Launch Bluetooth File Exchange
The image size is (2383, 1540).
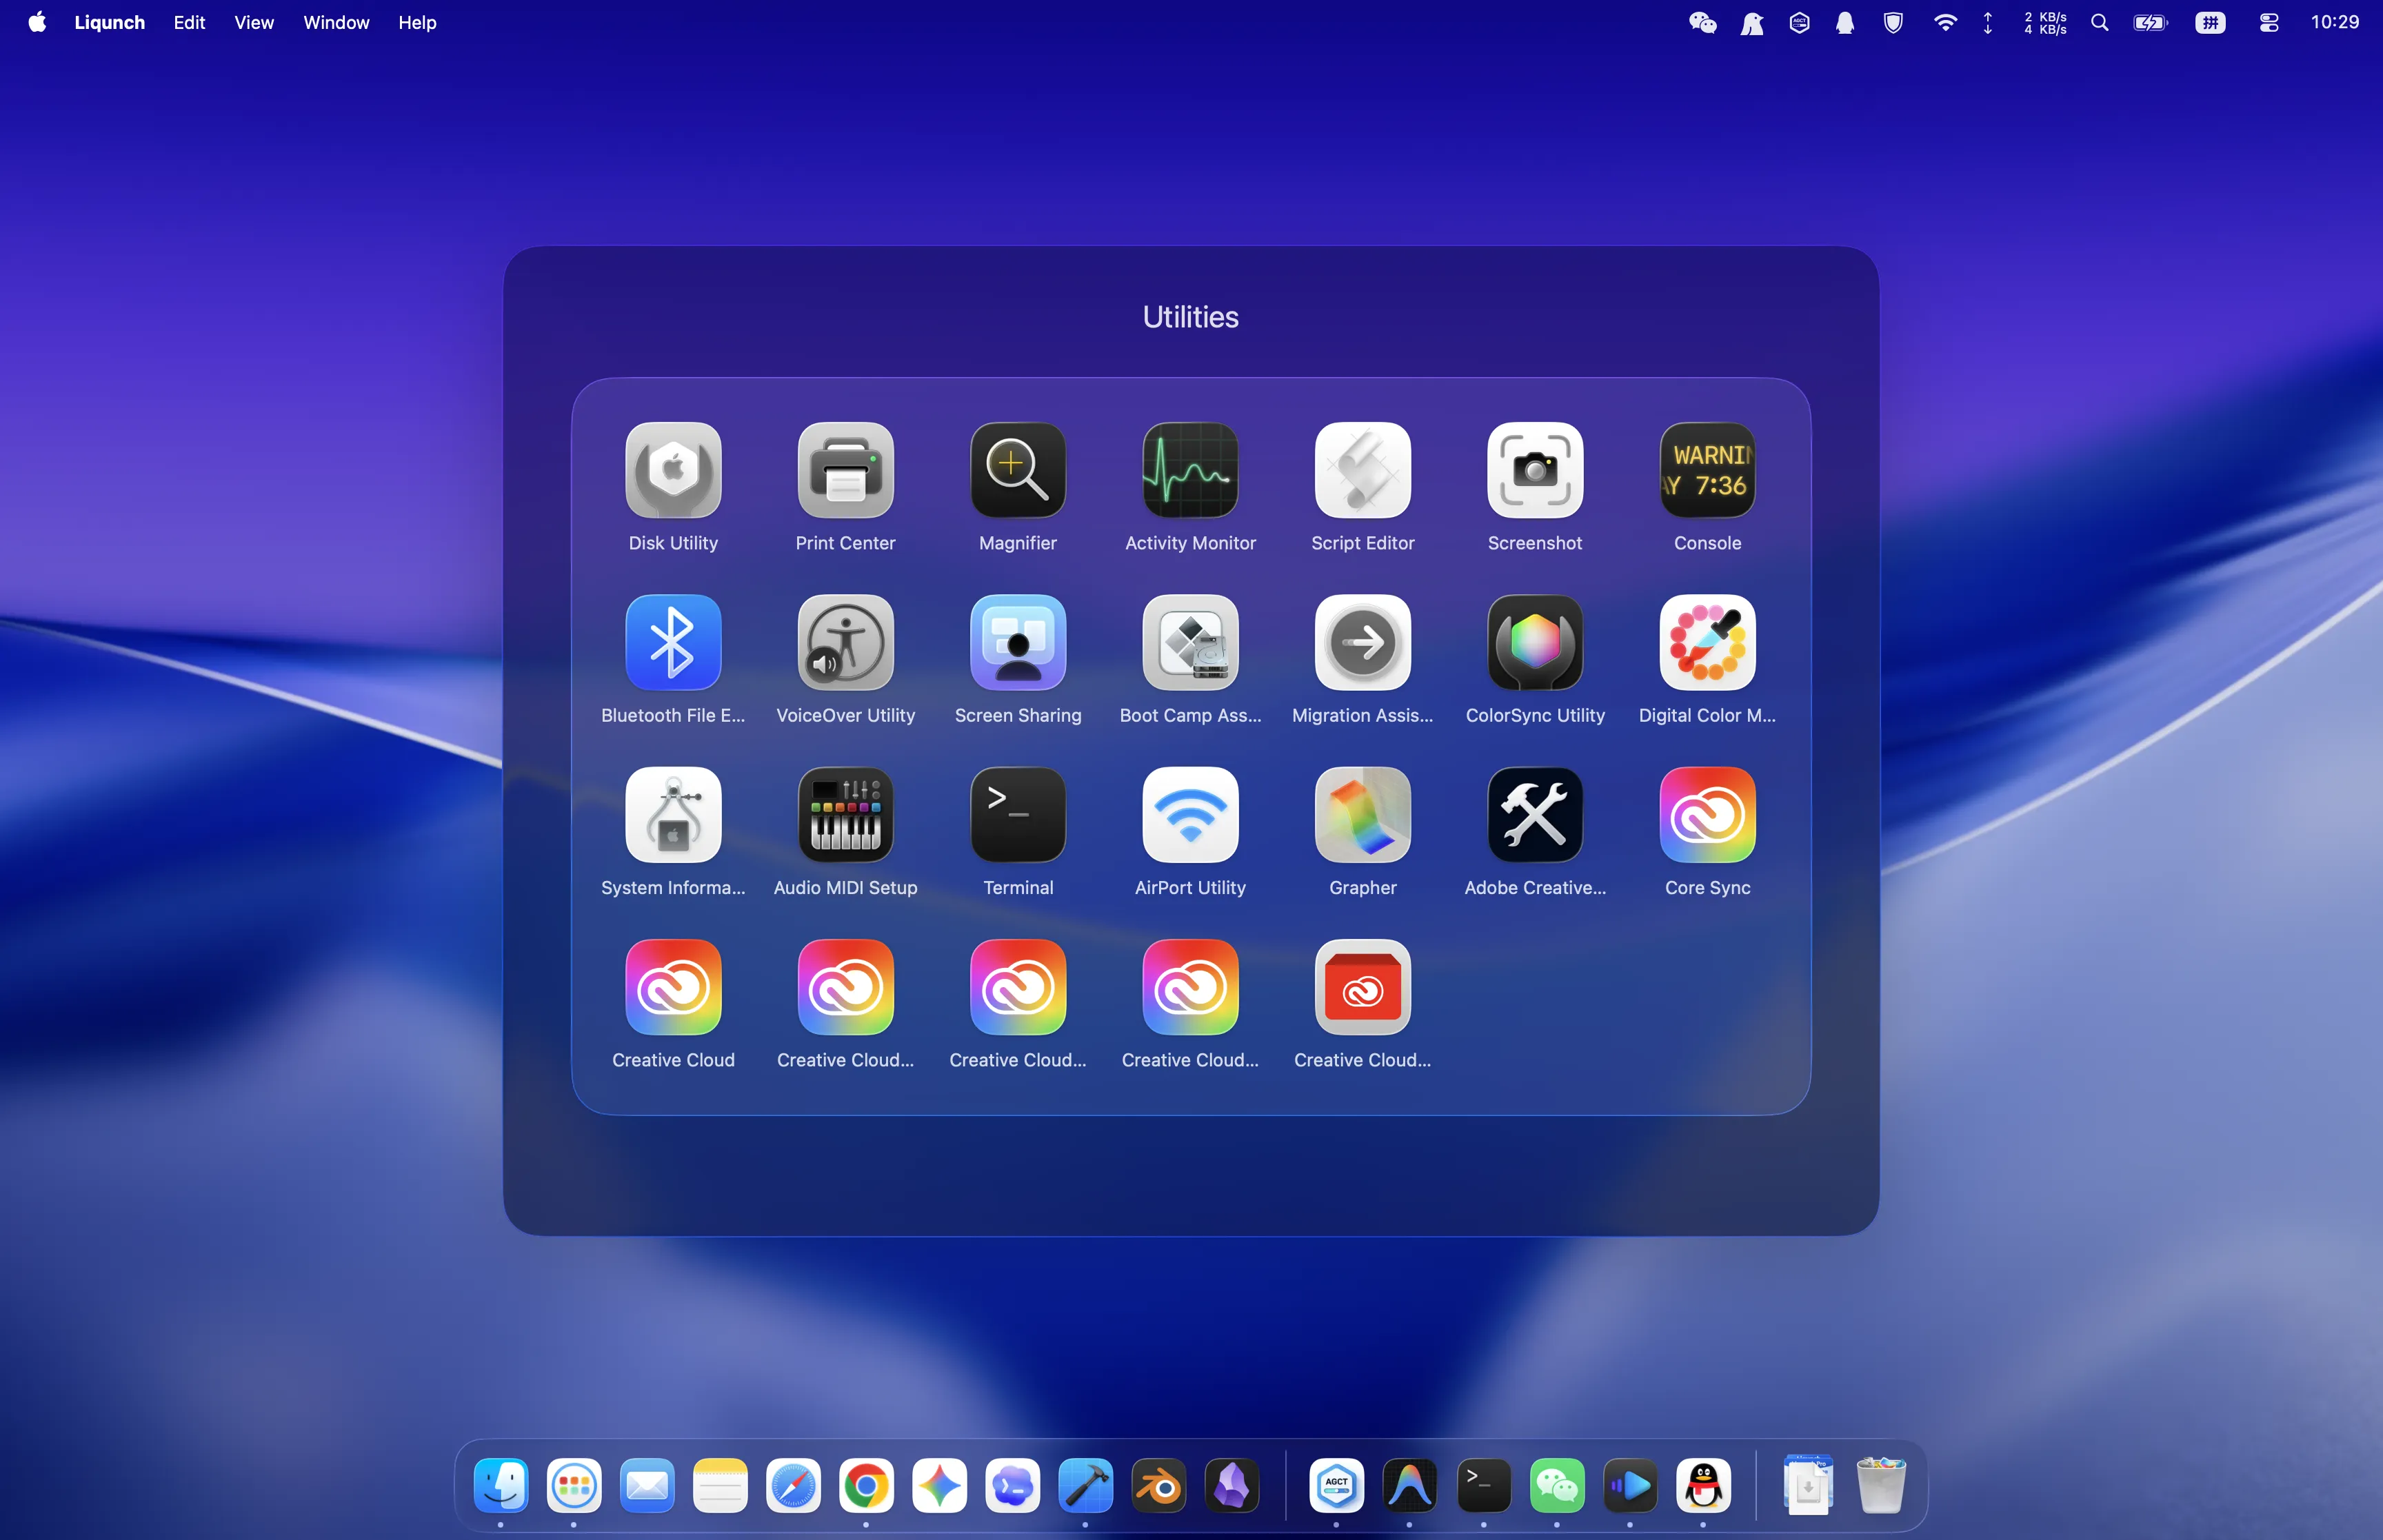[673, 643]
